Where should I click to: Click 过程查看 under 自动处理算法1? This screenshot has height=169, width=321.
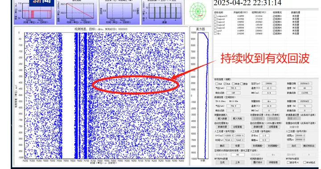click(x=238, y=127)
